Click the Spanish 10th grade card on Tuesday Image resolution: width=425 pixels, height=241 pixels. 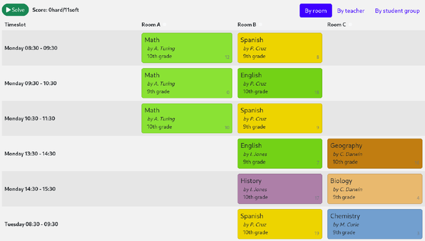pos(280,224)
